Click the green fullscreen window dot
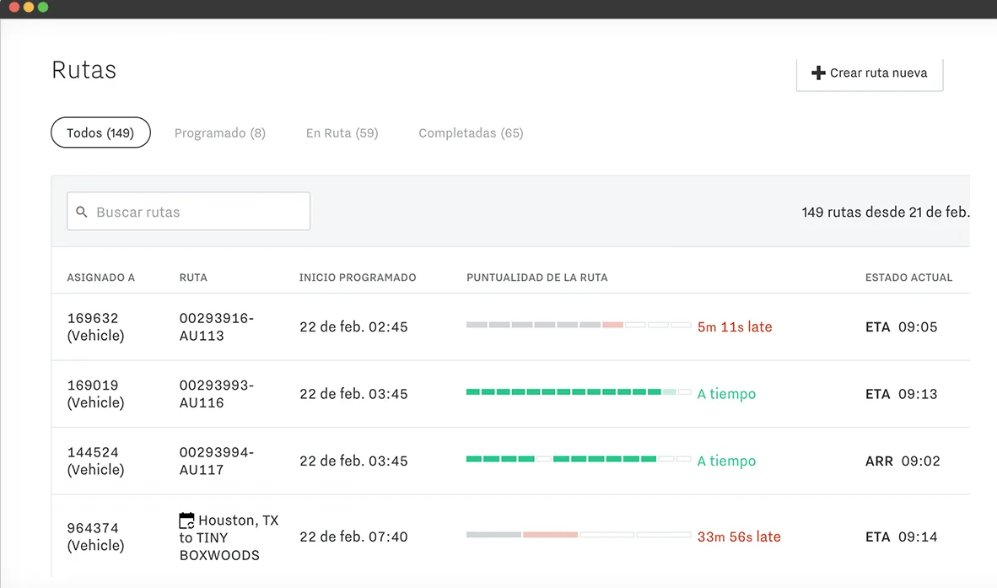The width and height of the screenshot is (997, 588). pos(43,7)
